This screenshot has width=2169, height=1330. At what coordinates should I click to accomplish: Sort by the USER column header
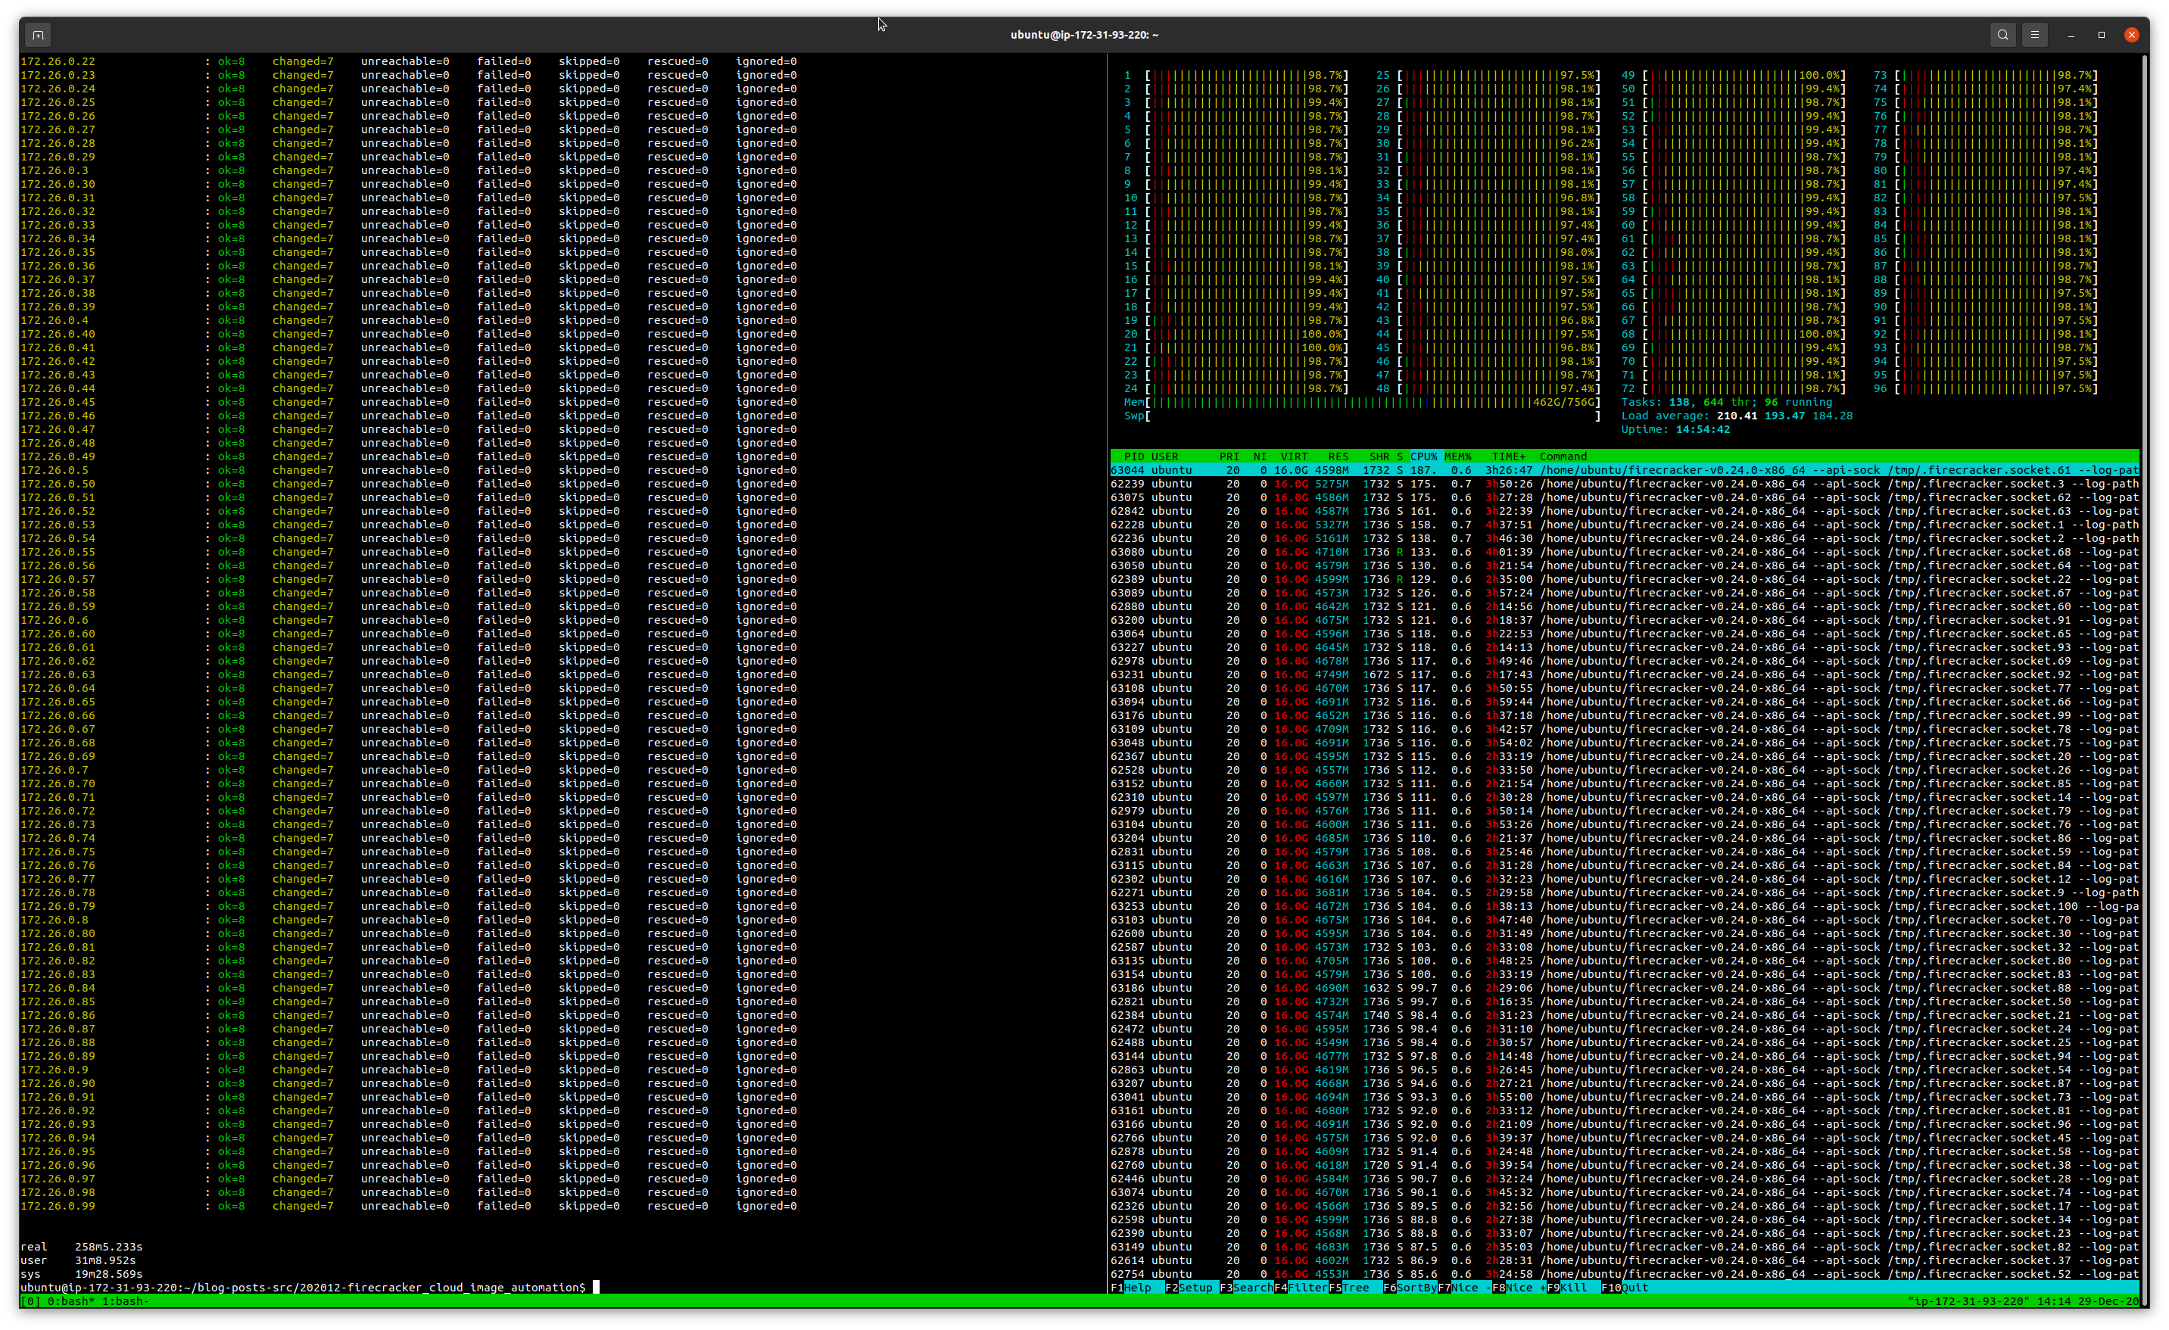click(1164, 456)
